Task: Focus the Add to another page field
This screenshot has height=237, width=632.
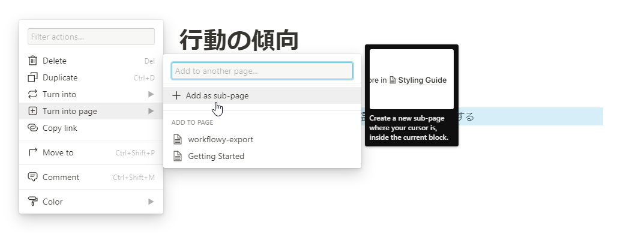Action: pos(262,71)
